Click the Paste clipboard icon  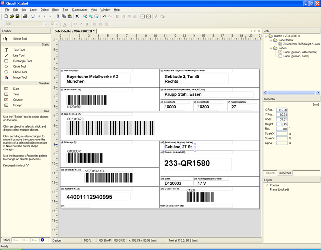70,16
